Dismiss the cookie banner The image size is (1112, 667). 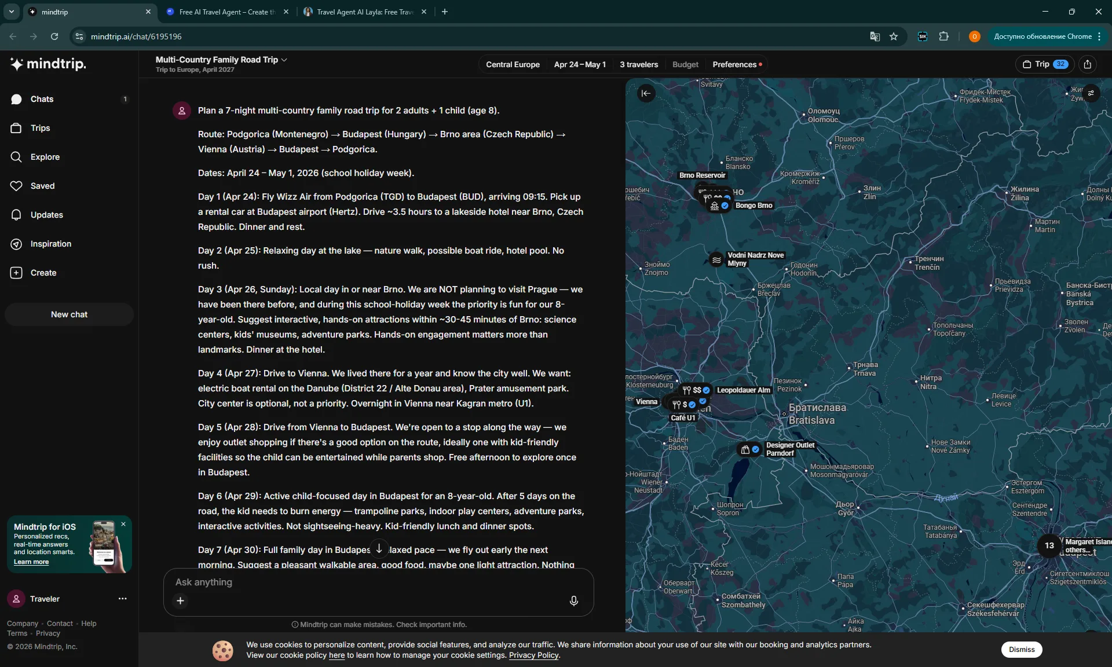tap(1022, 650)
